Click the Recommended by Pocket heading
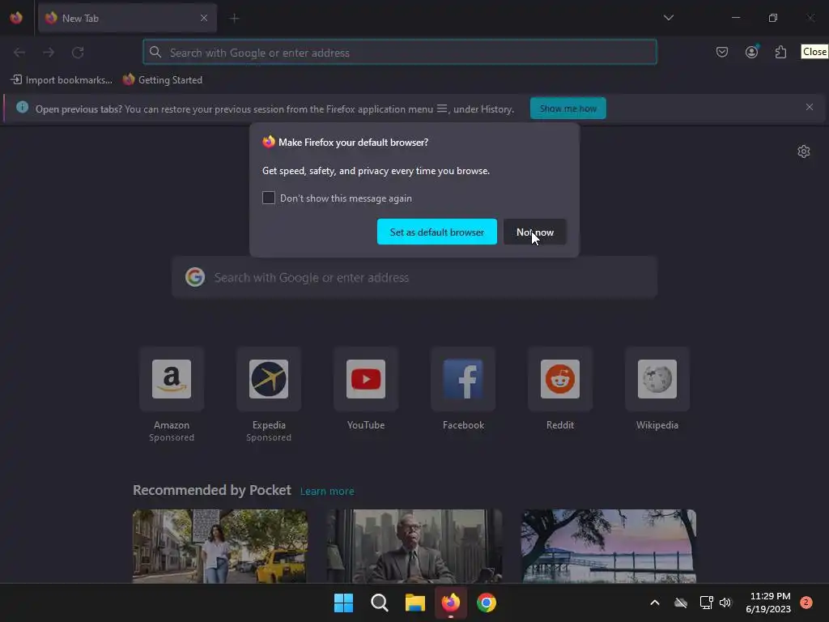This screenshot has height=622, width=829. pos(212,490)
